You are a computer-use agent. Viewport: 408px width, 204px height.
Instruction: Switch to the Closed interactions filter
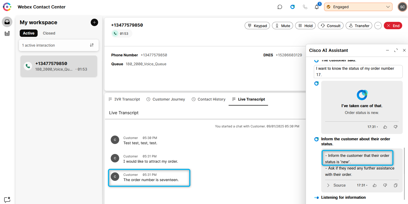49,33
